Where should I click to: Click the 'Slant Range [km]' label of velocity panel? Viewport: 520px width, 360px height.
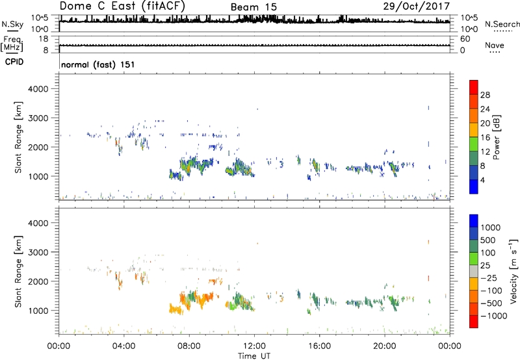18,272
